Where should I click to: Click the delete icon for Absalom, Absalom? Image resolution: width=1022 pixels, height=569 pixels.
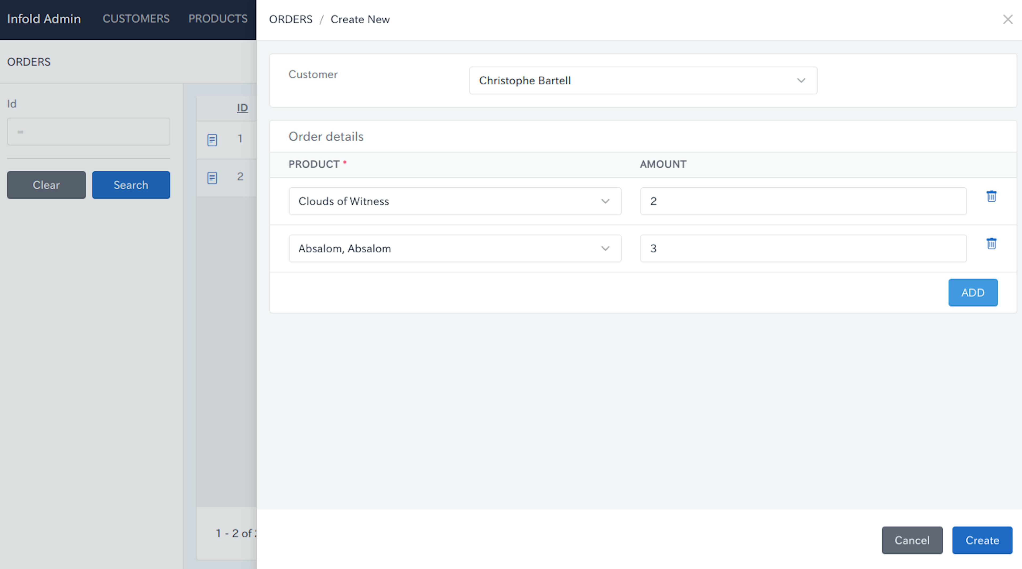tap(992, 244)
